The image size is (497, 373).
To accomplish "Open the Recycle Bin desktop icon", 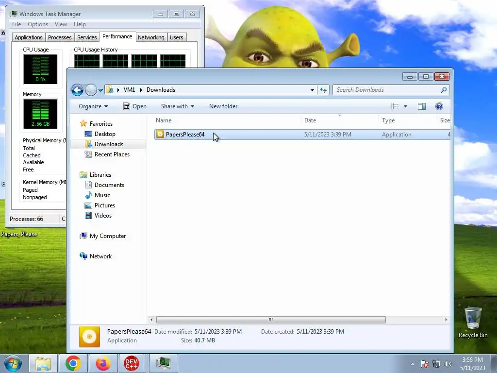I will tap(473, 322).
